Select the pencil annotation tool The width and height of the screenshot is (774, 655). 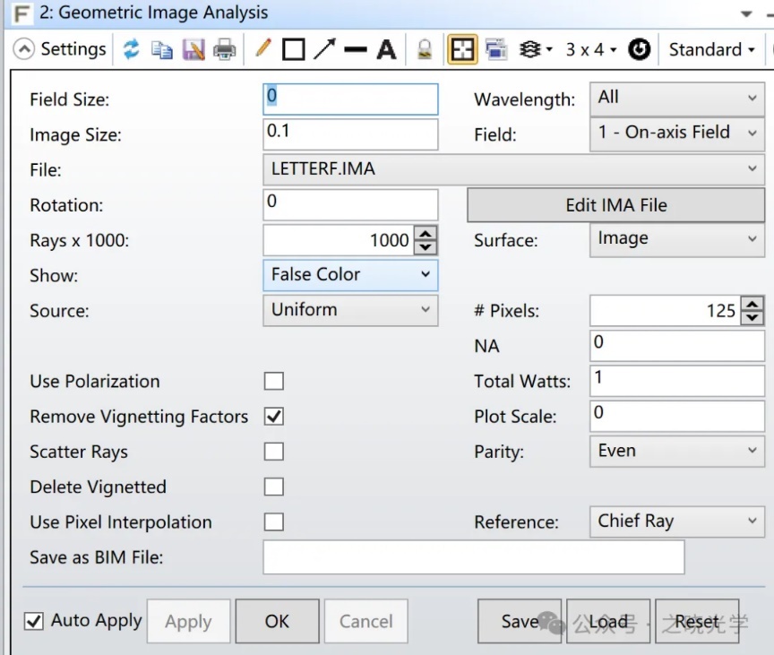[262, 49]
